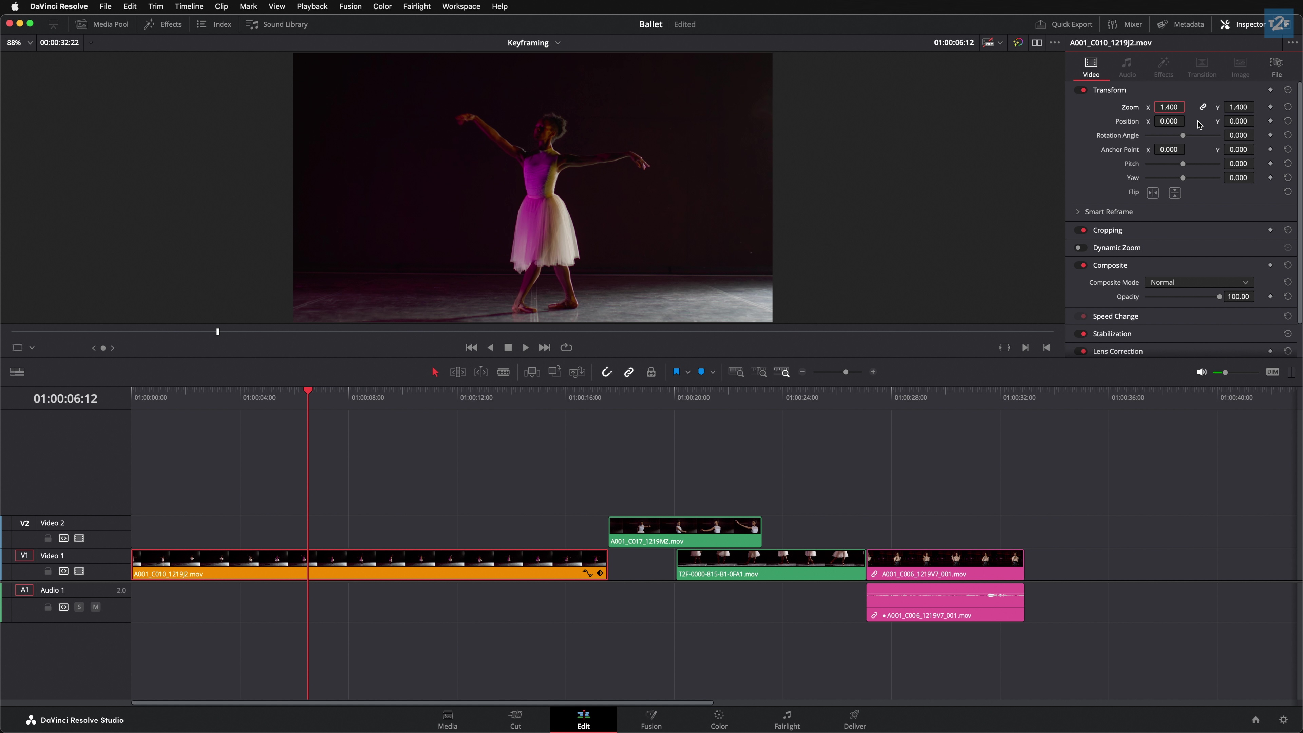The width and height of the screenshot is (1303, 733).
Task: Solo the Audio 1 track
Action: [79, 606]
